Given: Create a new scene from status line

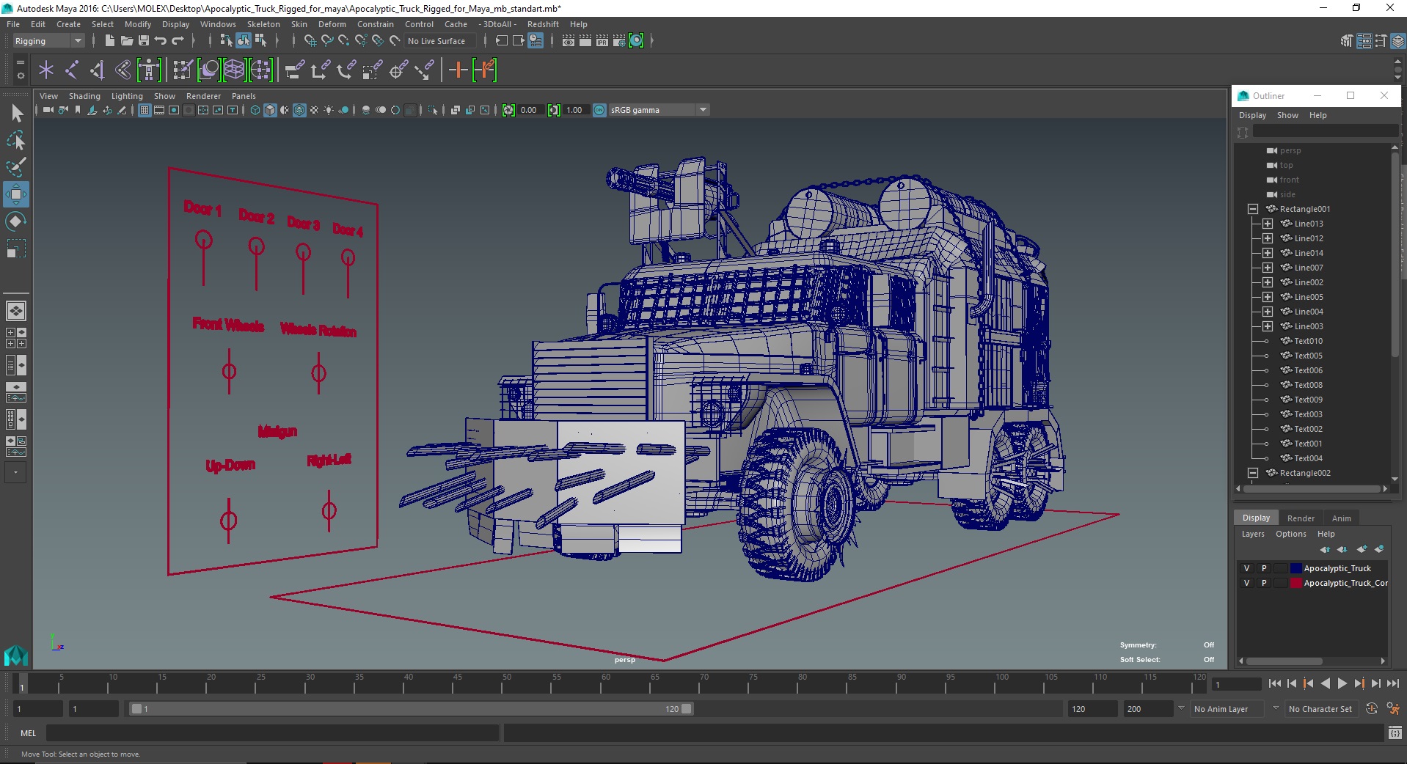Looking at the screenshot, I should 109,41.
